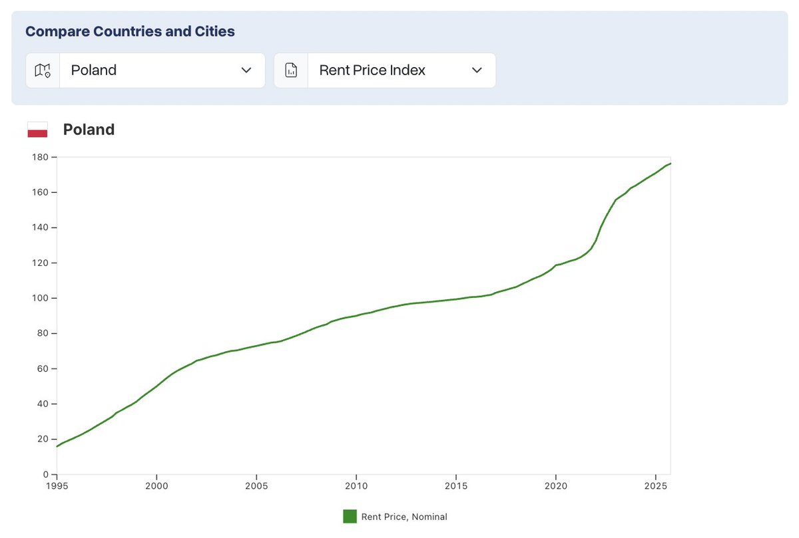Click the 20 y-axis label
The height and width of the screenshot is (538, 799).
pyautogui.click(x=43, y=439)
